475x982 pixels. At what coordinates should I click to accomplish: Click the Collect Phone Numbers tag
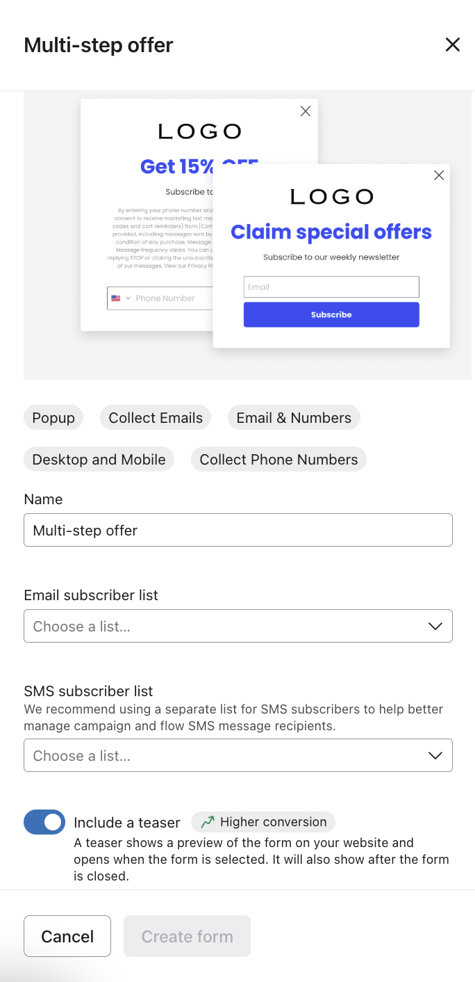(x=278, y=460)
